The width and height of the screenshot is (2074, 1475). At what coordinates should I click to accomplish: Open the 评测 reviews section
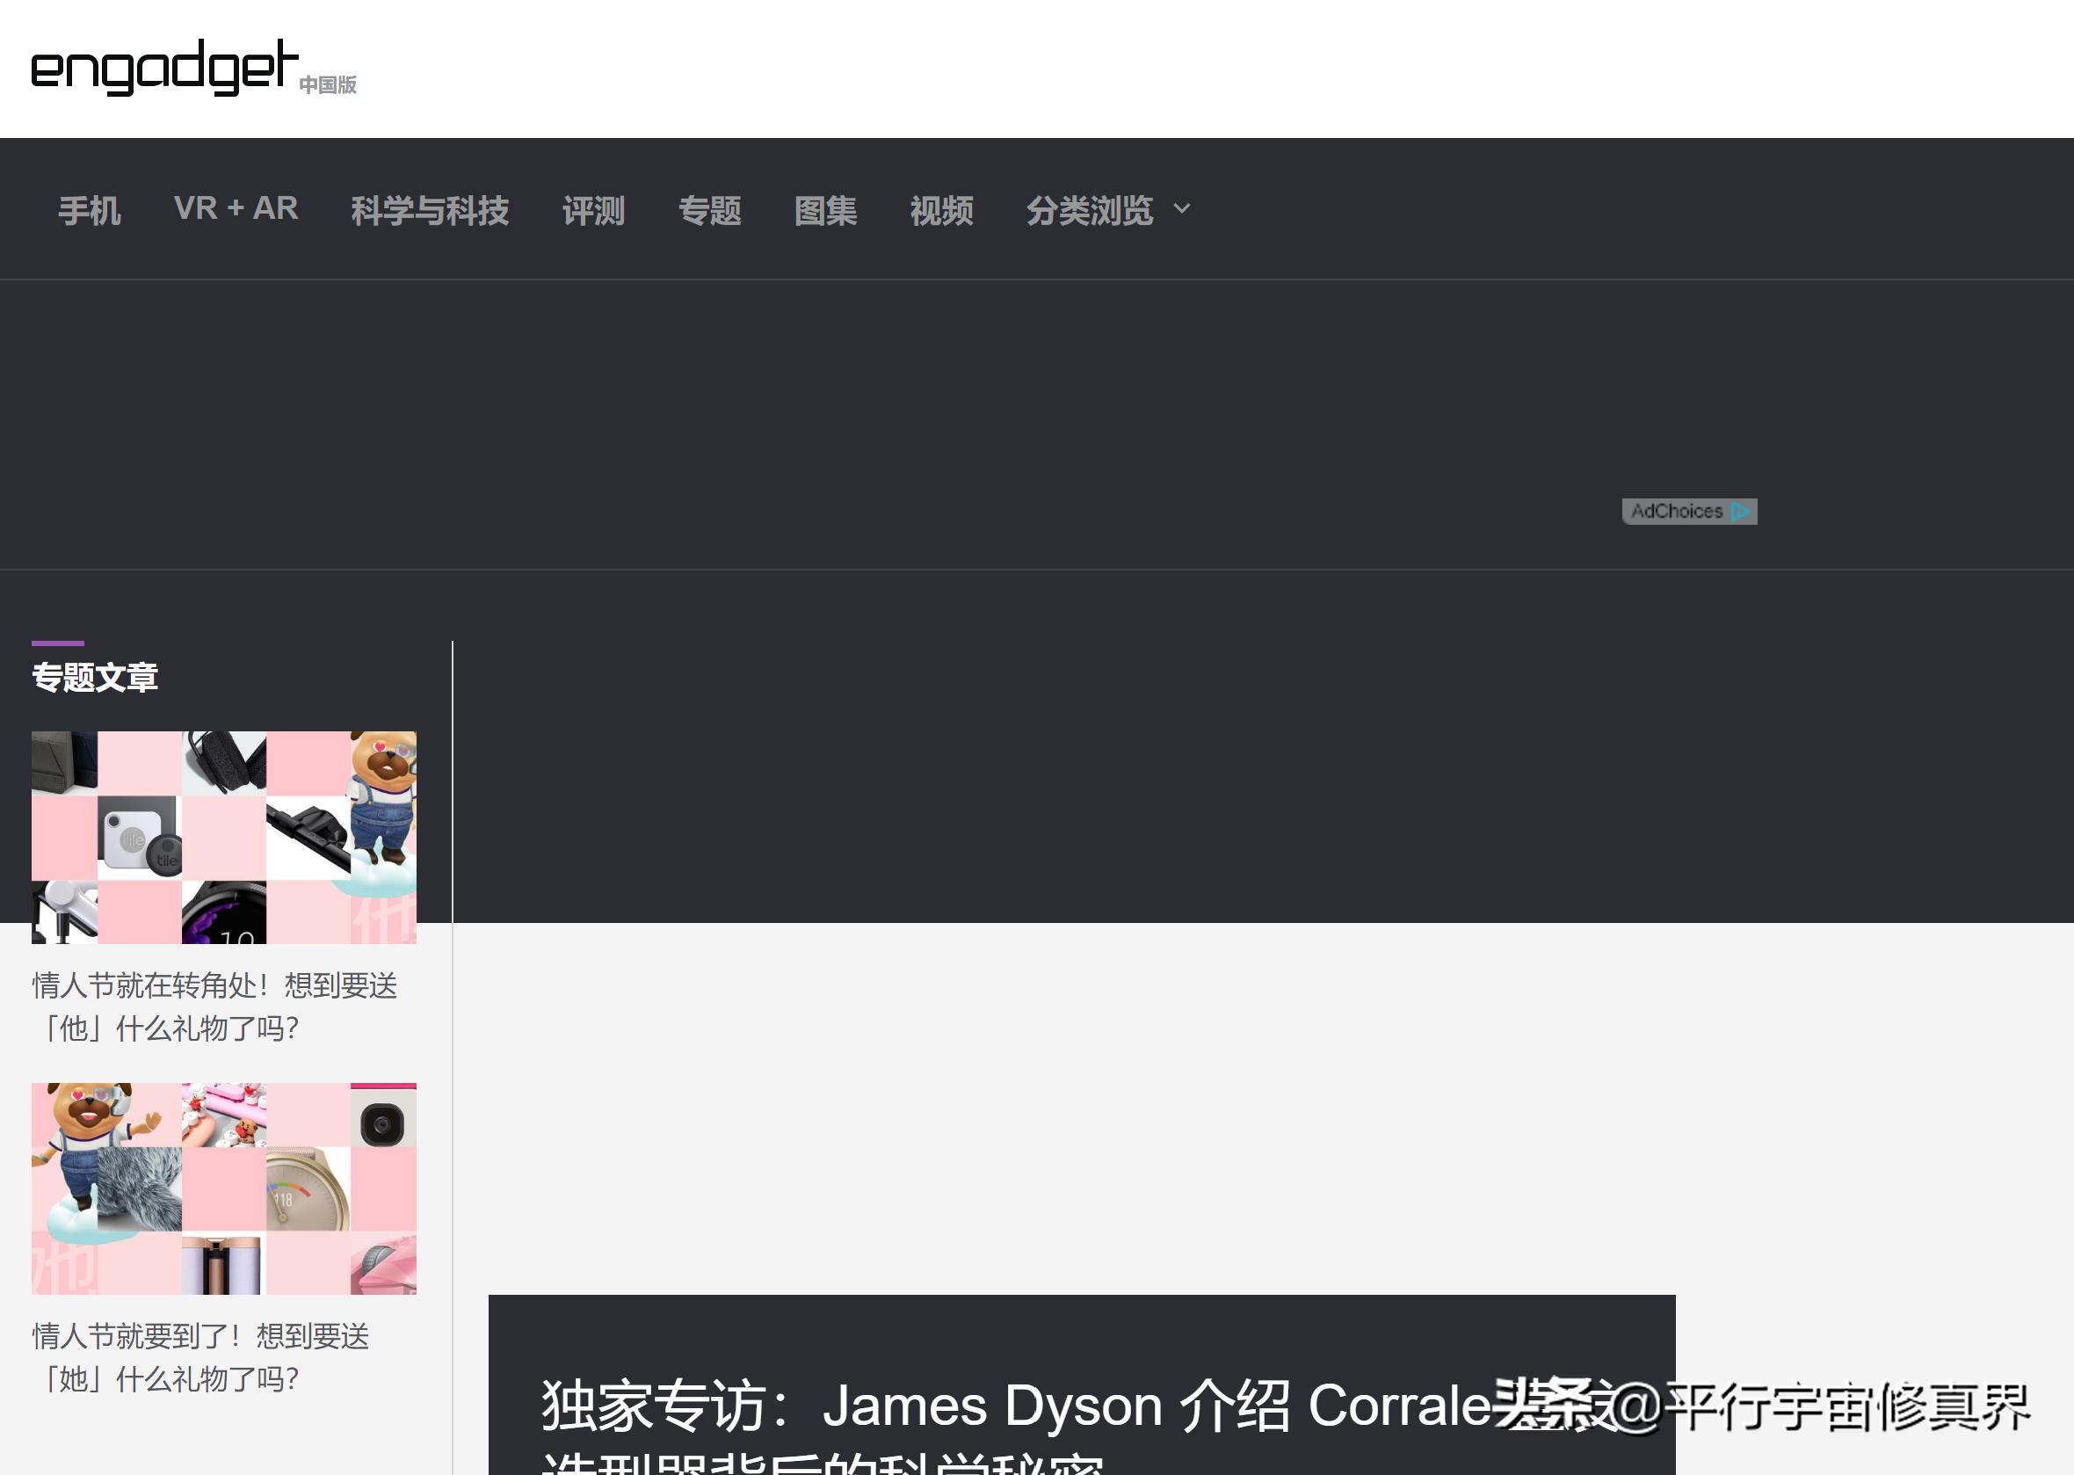point(594,210)
